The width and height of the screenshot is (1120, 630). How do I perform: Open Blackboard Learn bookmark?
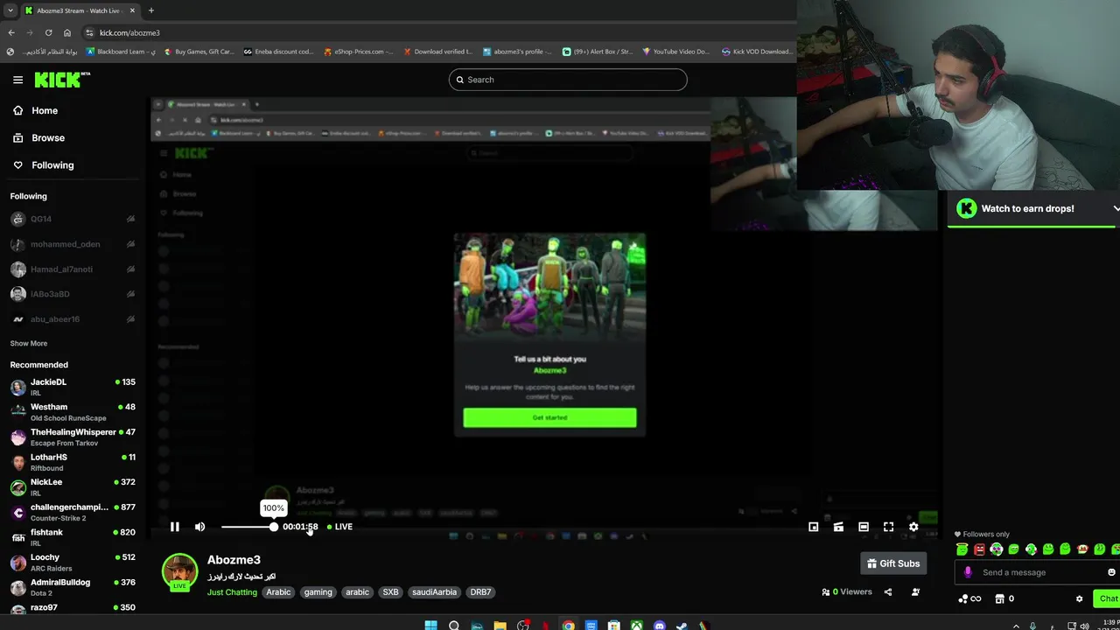tap(121, 52)
